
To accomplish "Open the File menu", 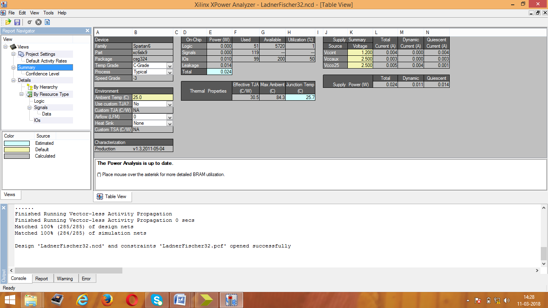I will tap(11, 13).
